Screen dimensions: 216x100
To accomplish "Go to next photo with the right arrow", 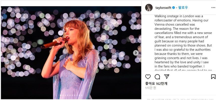I will tap(136, 53).
